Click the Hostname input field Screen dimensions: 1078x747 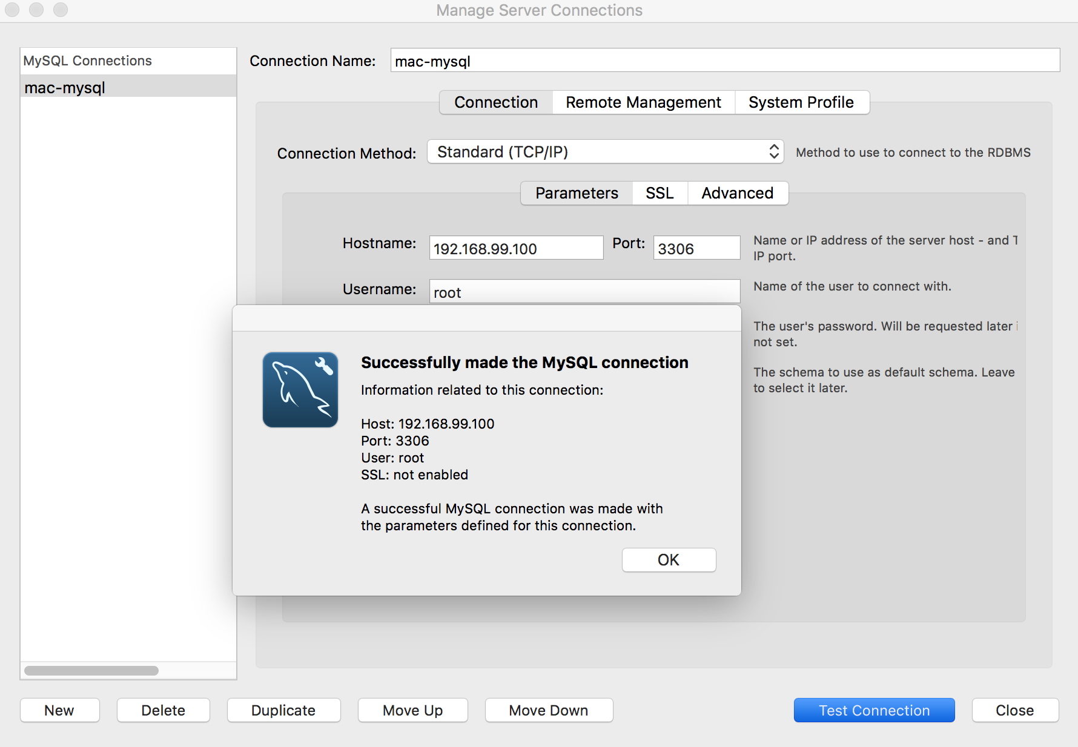coord(516,248)
